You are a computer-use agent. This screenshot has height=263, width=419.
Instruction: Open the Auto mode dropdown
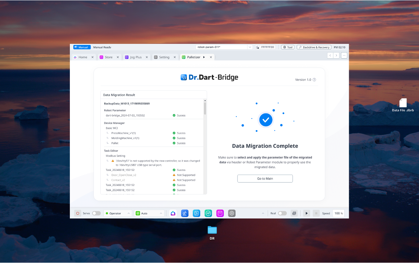(149, 213)
